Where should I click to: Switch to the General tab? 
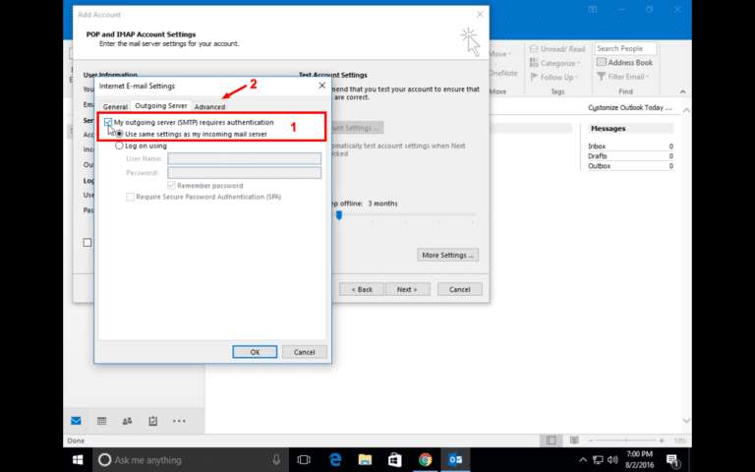115,106
